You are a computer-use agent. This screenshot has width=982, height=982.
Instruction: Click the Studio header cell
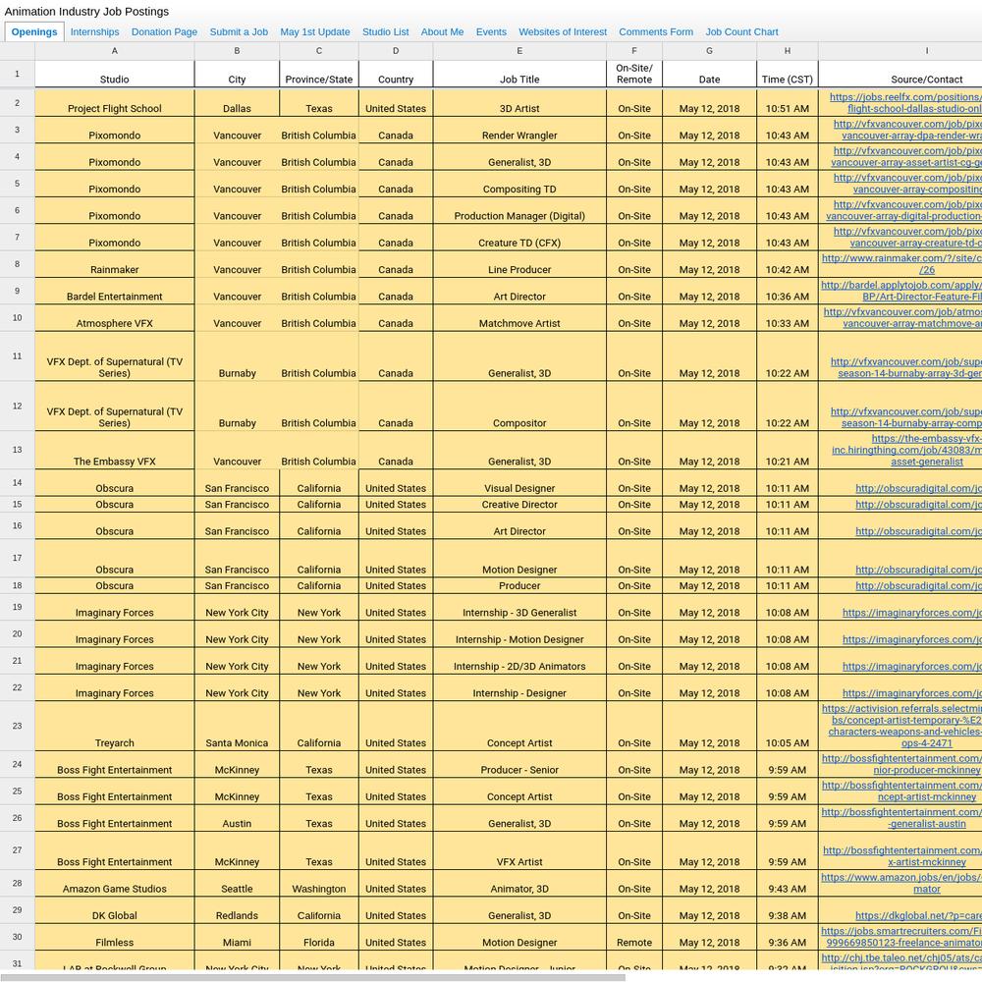click(115, 74)
